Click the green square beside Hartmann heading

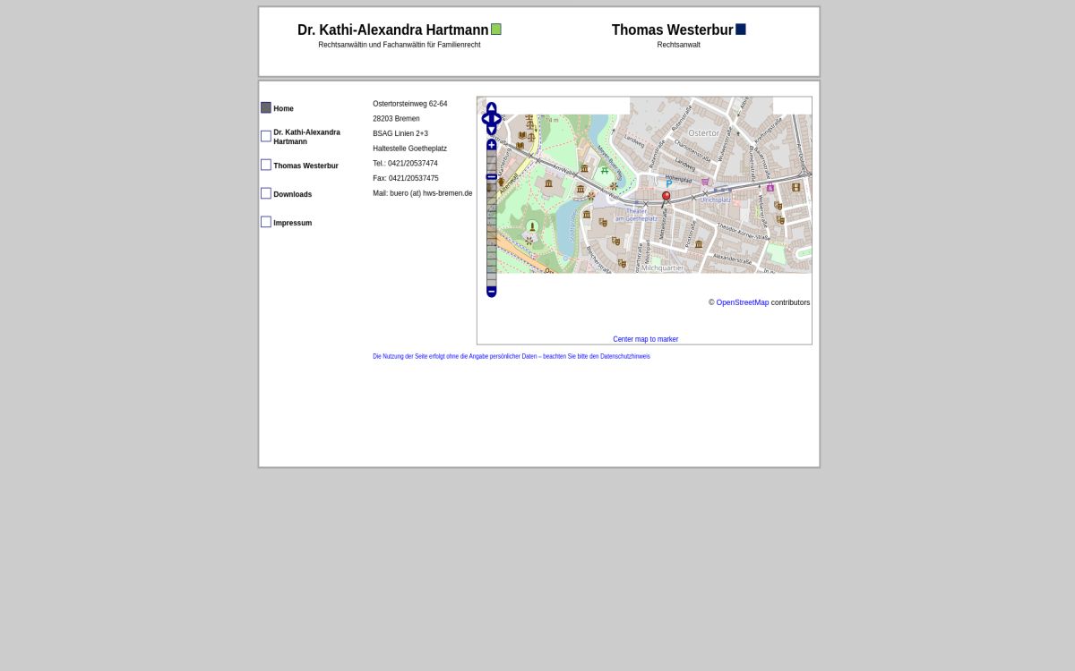[x=496, y=30]
